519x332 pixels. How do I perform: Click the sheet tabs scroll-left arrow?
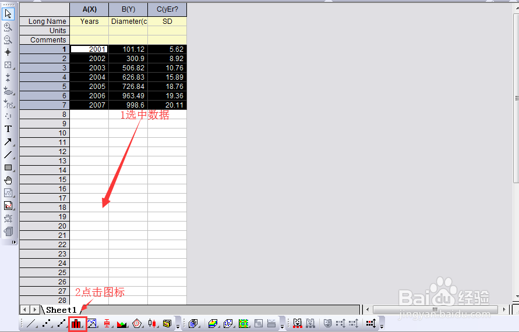25,310
